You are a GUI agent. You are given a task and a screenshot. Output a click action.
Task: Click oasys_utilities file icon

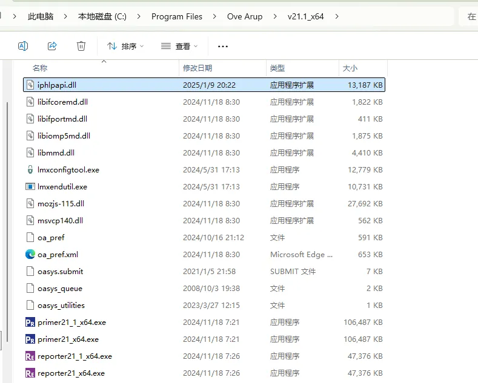point(30,305)
